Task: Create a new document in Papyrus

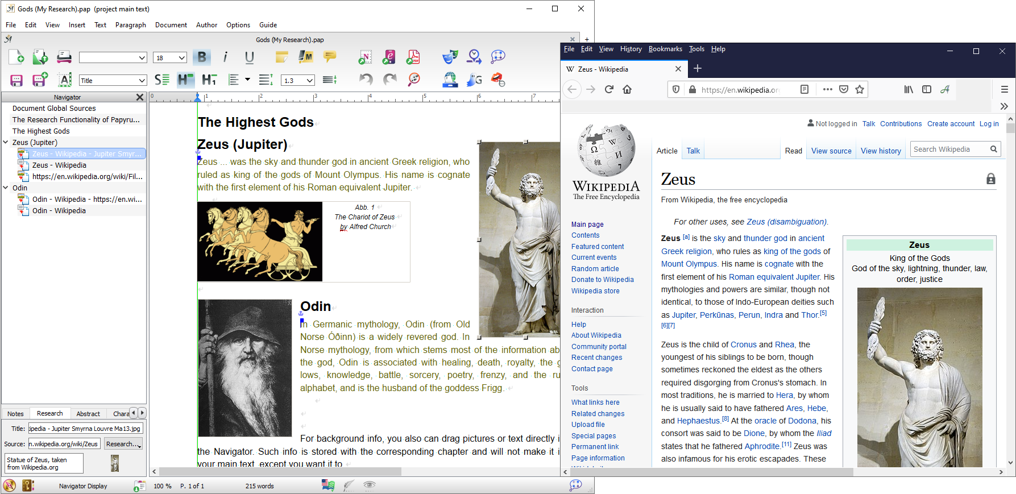Action: [x=16, y=57]
